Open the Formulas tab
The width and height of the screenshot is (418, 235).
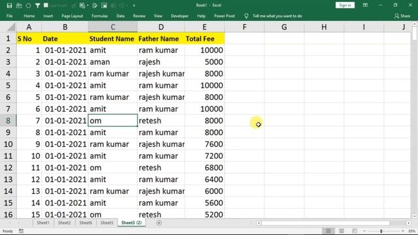pos(100,16)
